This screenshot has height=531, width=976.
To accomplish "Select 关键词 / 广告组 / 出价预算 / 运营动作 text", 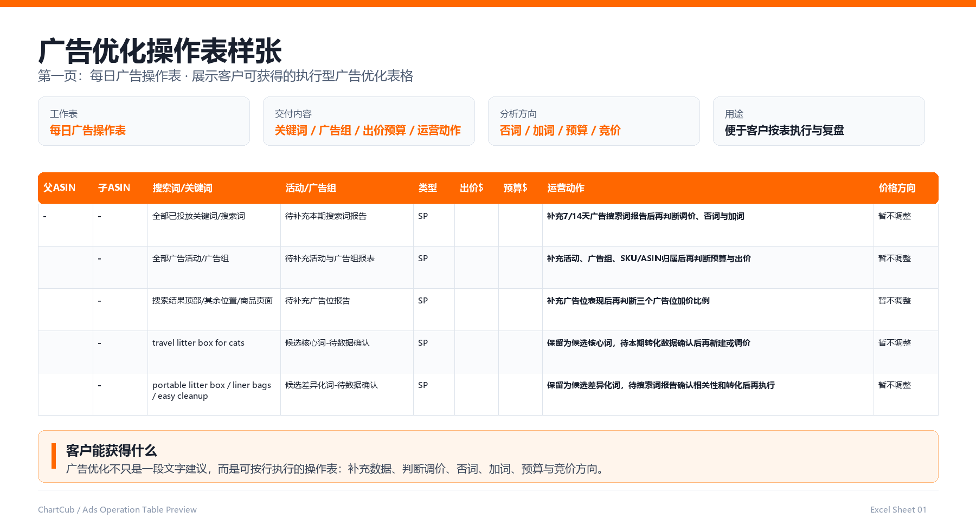I will tap(368, 131).
